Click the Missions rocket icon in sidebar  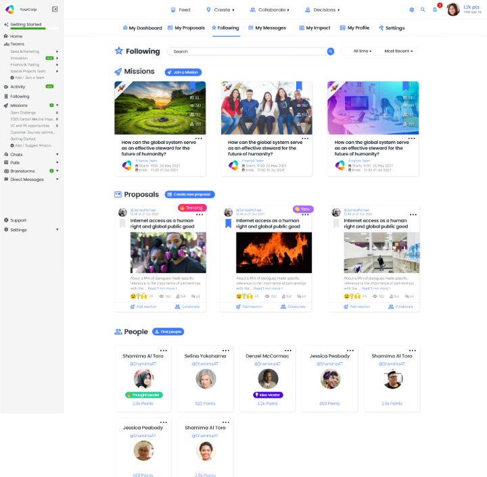click(6, 105)
